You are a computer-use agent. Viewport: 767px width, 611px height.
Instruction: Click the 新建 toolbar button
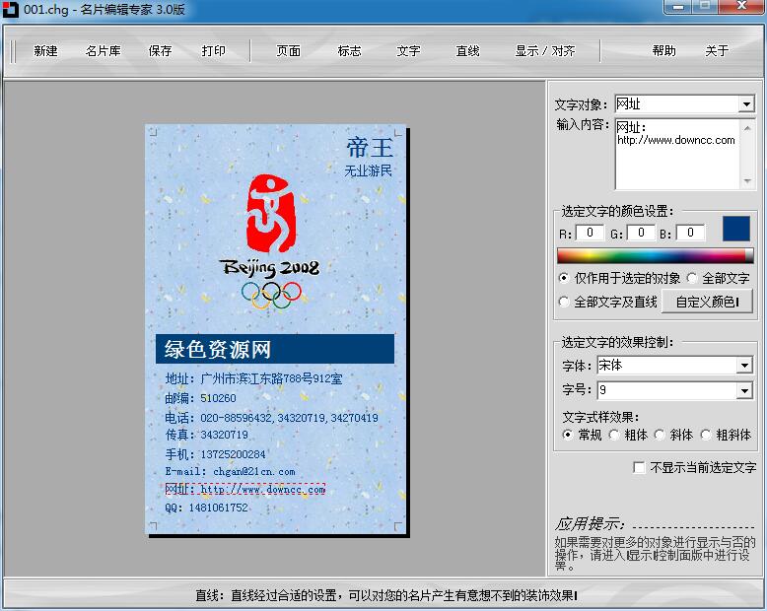(45, 51)
